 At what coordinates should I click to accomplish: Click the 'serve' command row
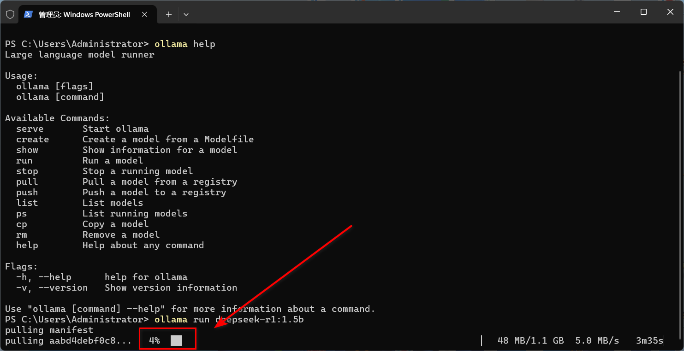coord(83,129)
